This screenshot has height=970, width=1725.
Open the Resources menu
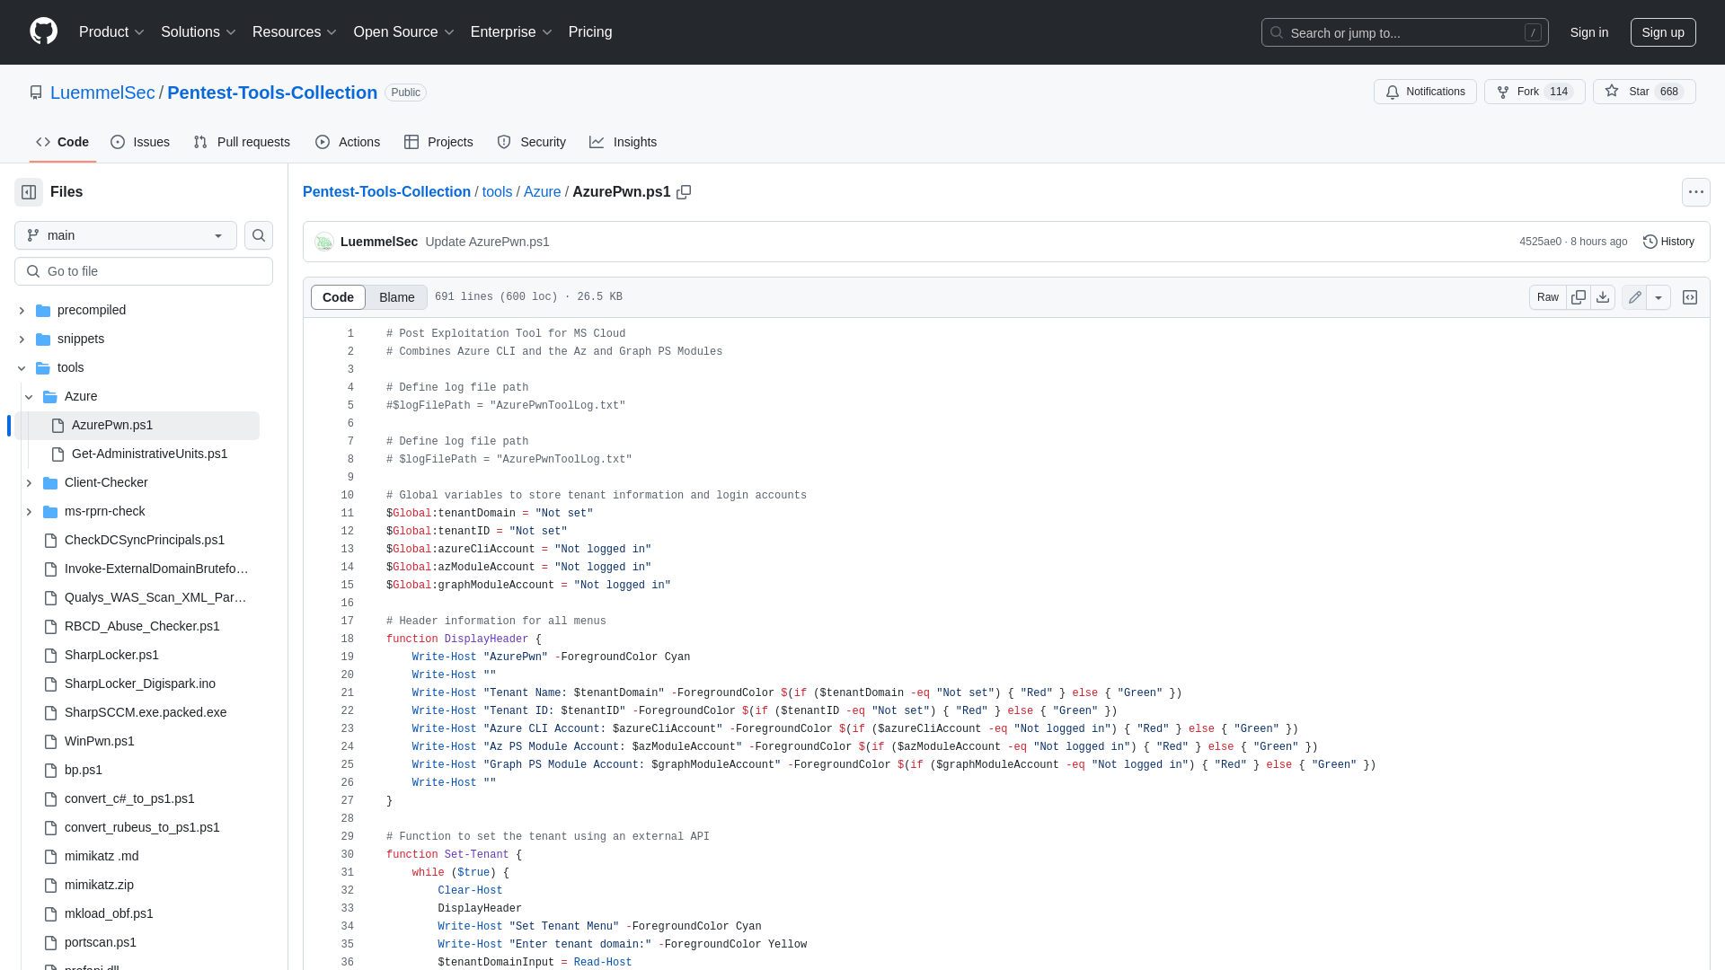tap(295, 31)
